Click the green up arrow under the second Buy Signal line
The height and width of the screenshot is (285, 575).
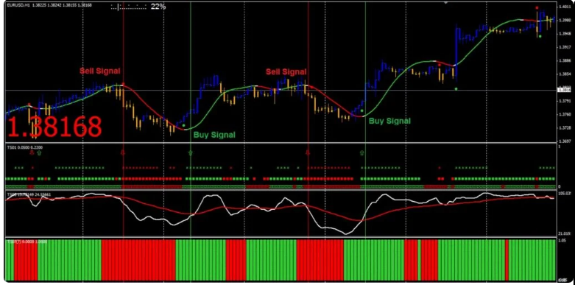[x=362, y=152]
